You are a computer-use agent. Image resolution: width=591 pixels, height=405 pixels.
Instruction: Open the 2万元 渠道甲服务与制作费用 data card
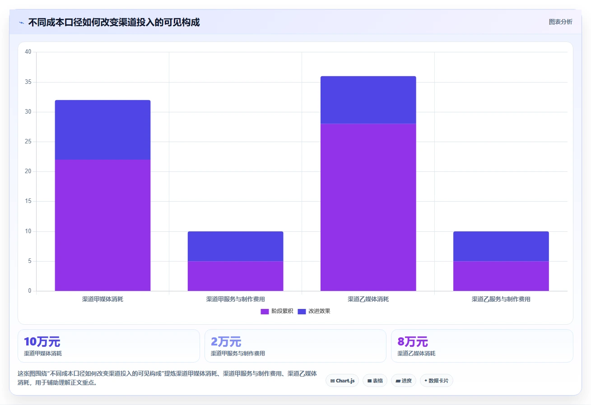295,346
